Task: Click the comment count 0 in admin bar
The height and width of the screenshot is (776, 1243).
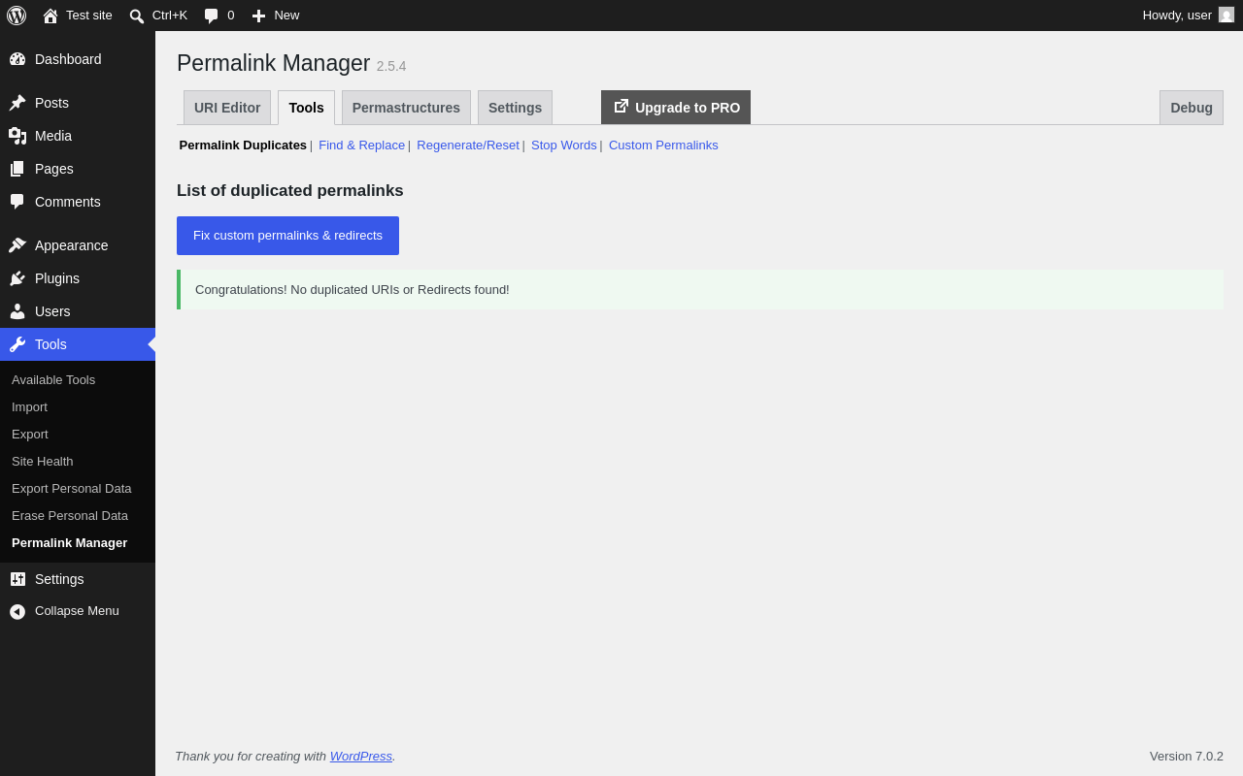Action: [231, 16]
